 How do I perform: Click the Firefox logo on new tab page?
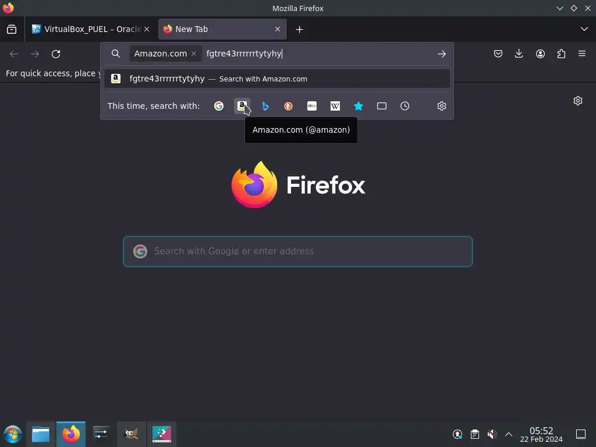tap(298, 185)
